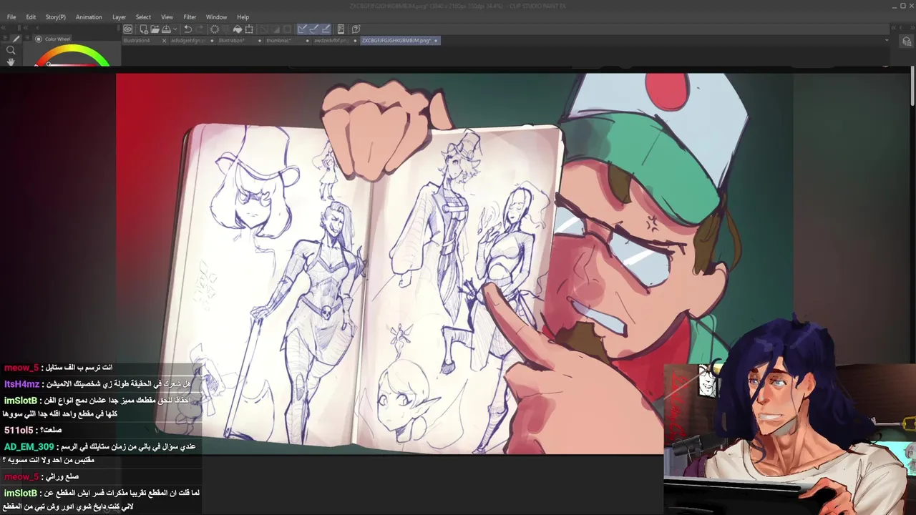Viewport: 916px width, 515px height.
Task: Toggle the snap to grid icon
Action: point(326,29)
